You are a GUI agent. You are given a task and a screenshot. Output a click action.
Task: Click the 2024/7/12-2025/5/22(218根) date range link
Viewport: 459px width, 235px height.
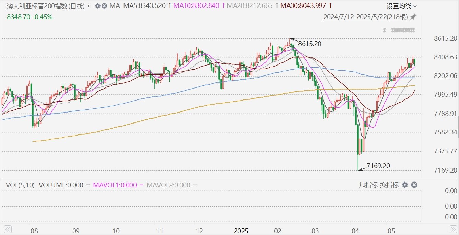366,17
